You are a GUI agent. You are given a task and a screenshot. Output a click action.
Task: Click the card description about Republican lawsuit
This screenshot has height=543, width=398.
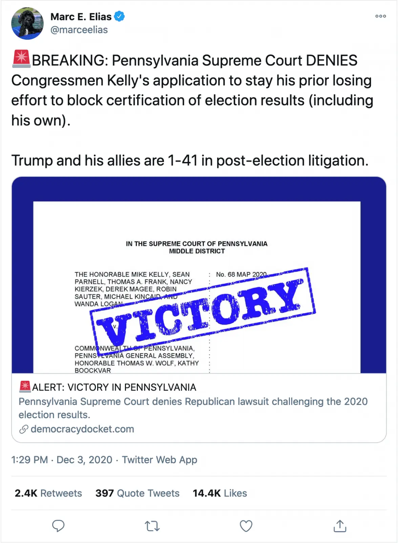193,408
